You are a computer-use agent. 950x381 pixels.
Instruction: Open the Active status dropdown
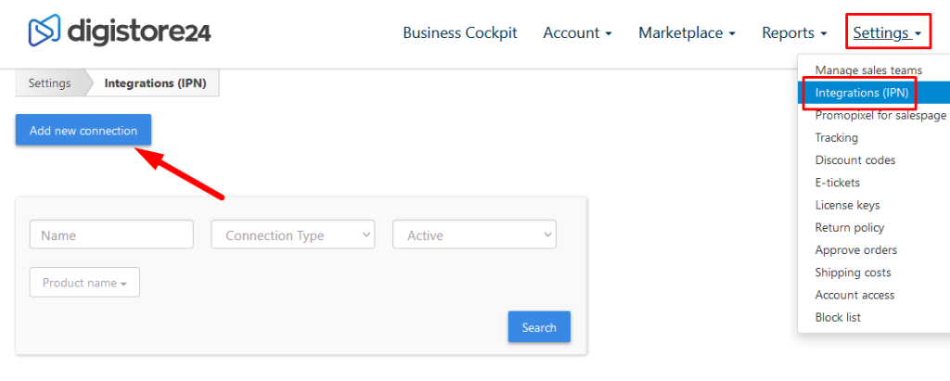[x=474, y=235]
